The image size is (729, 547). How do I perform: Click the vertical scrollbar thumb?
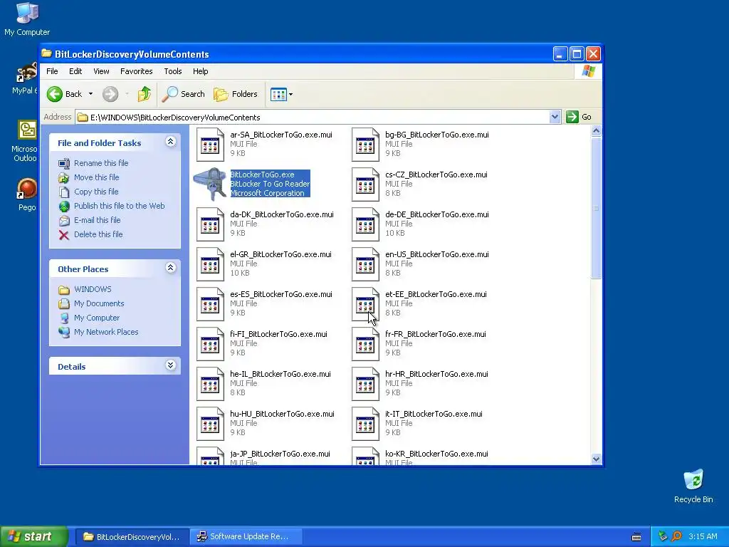pos(596,208)
